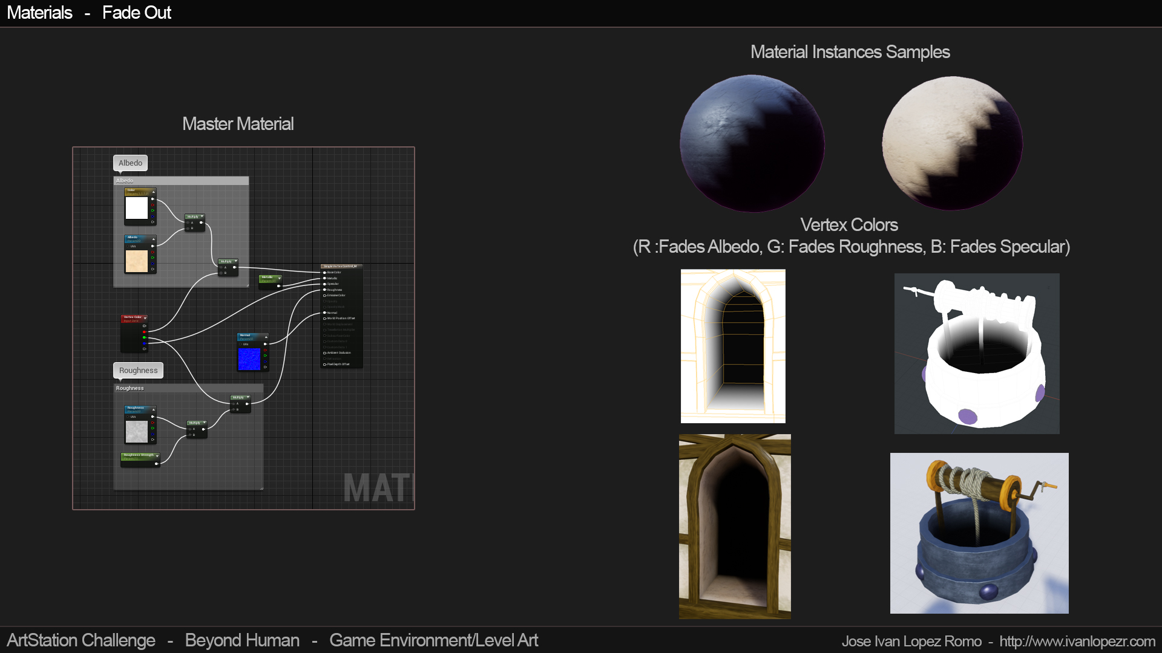
Task: Click the 'Vertex Colors' heading
Action: 849,225
